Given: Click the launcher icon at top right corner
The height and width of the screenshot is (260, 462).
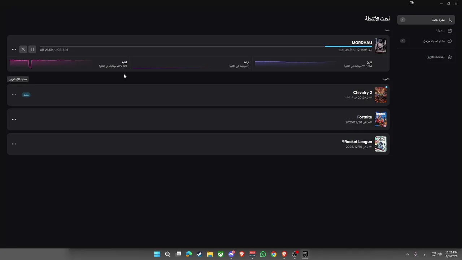Looking at the screenshot, I should [x=411, y=3].
